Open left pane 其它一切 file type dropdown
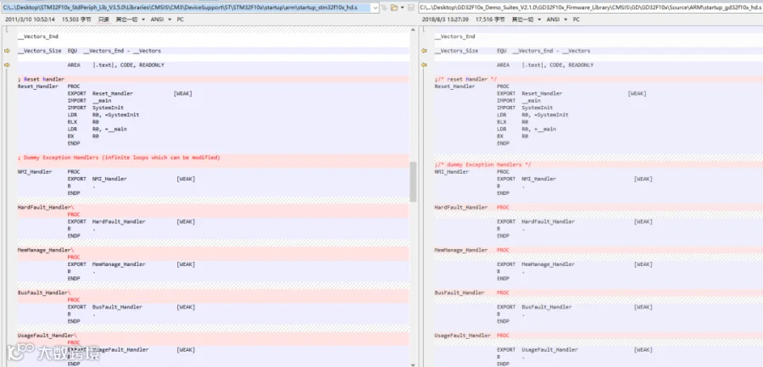The width and height of the screenshot is (763, 367). pyautogui.click(x=131, y=19)
